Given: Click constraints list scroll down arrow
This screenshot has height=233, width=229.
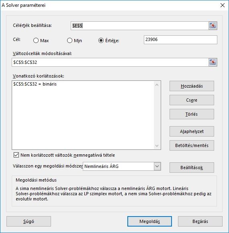Looking at the screenshot, I should coord(157,145).
